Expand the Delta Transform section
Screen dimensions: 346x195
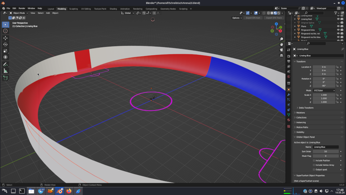tap(306, 108)
